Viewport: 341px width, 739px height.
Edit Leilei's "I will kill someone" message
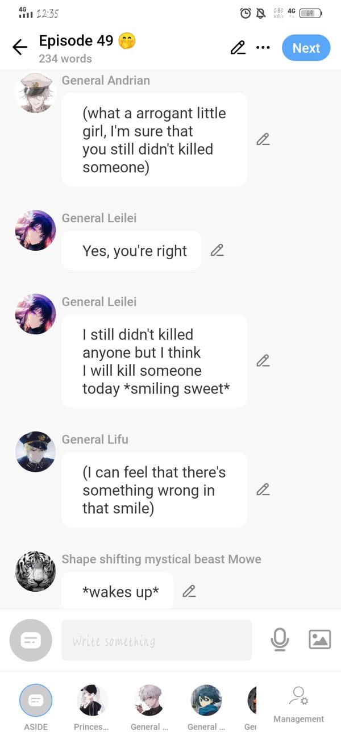[x=263, y=361]
